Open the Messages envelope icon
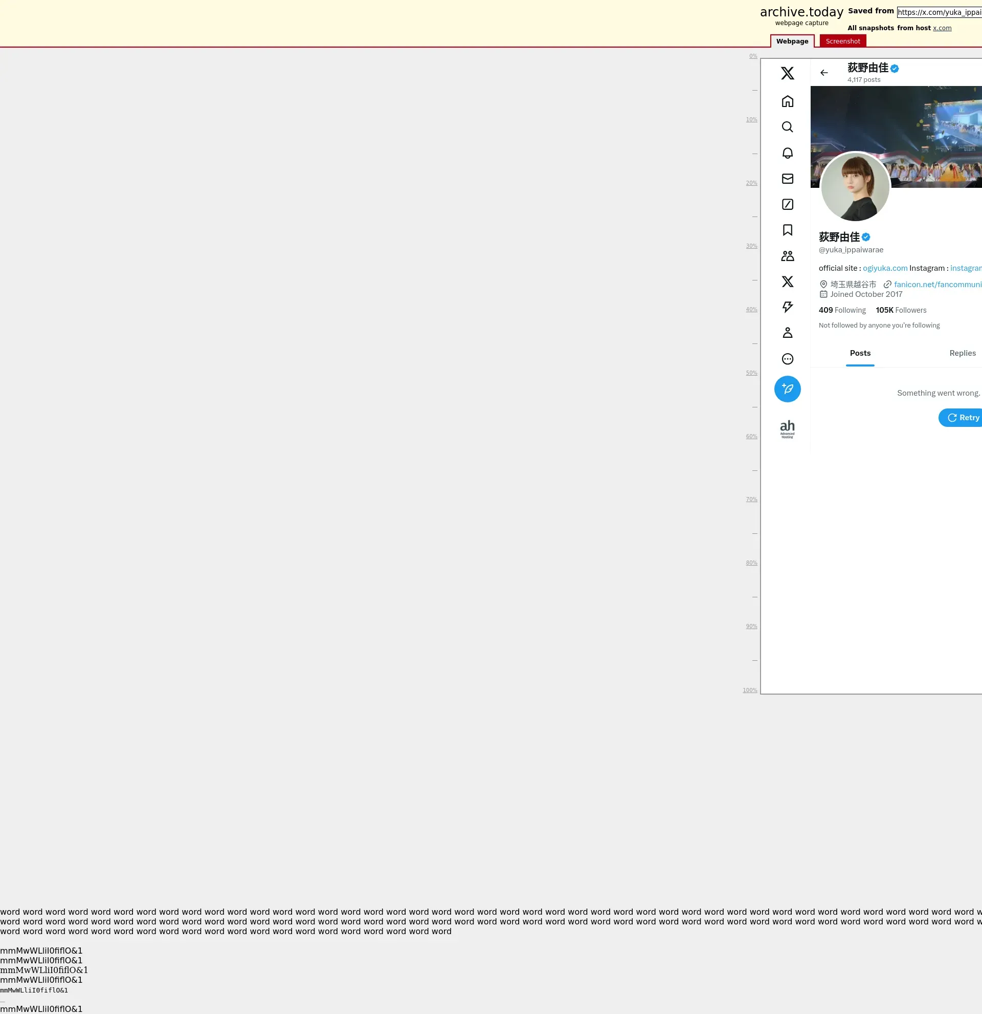Screen dimensions: 982x1014 [x=787, y=179]
